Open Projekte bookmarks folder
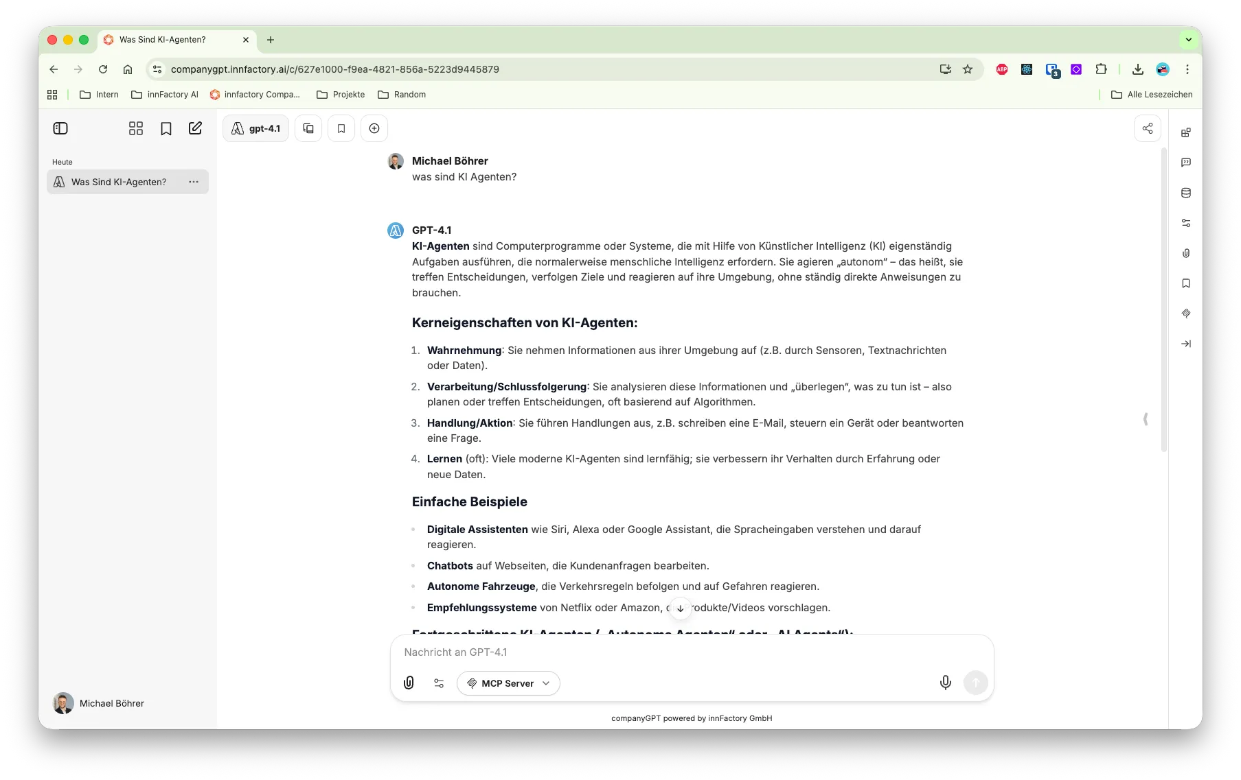The height and width of the screenshot is (780, 1241). 341,95
